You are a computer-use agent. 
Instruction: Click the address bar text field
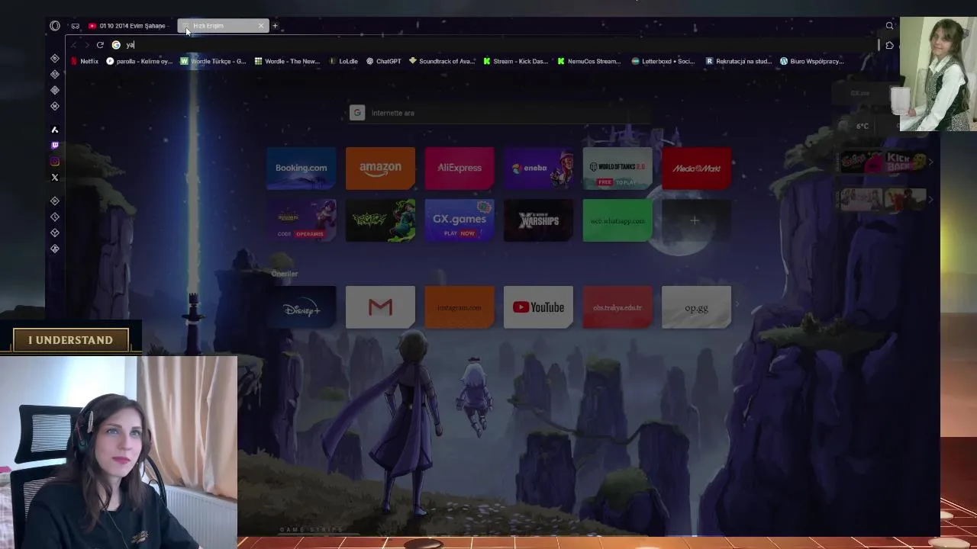click(x=496, y=45)
